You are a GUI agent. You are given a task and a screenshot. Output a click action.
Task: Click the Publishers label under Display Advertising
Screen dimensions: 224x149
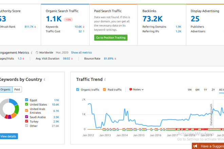[197, 27]
